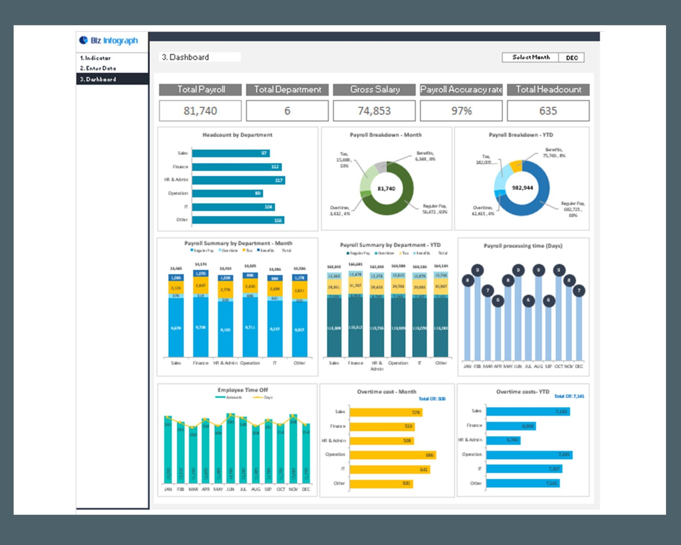Viewport: 681px width, 545px height.
Task: Click the Overtime cost - Month chart title
Action: pyautogui.click(x=386, y=392)
